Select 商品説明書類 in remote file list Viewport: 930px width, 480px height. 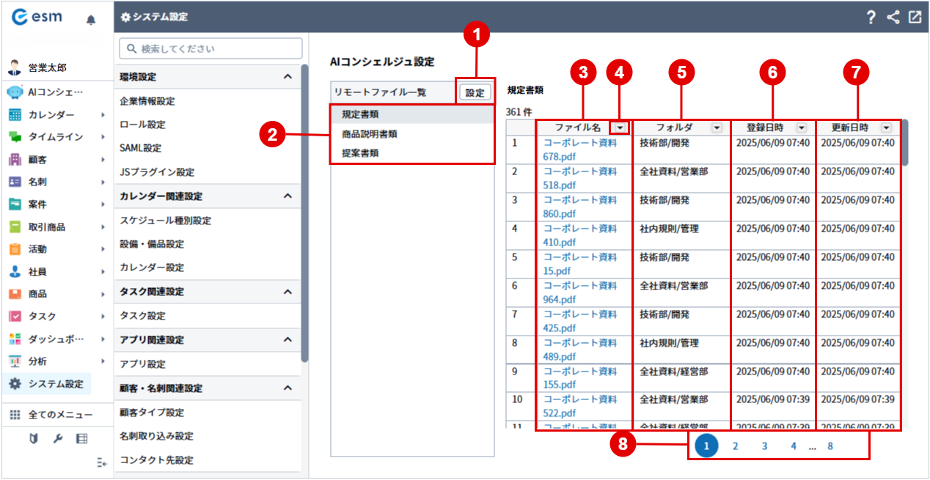[370, 134]
